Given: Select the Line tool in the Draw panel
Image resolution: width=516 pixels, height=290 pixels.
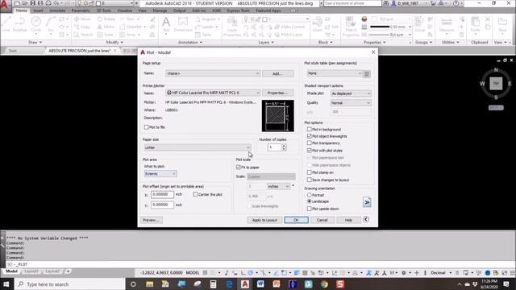Looking at the screenshot, I should (6, 24).
